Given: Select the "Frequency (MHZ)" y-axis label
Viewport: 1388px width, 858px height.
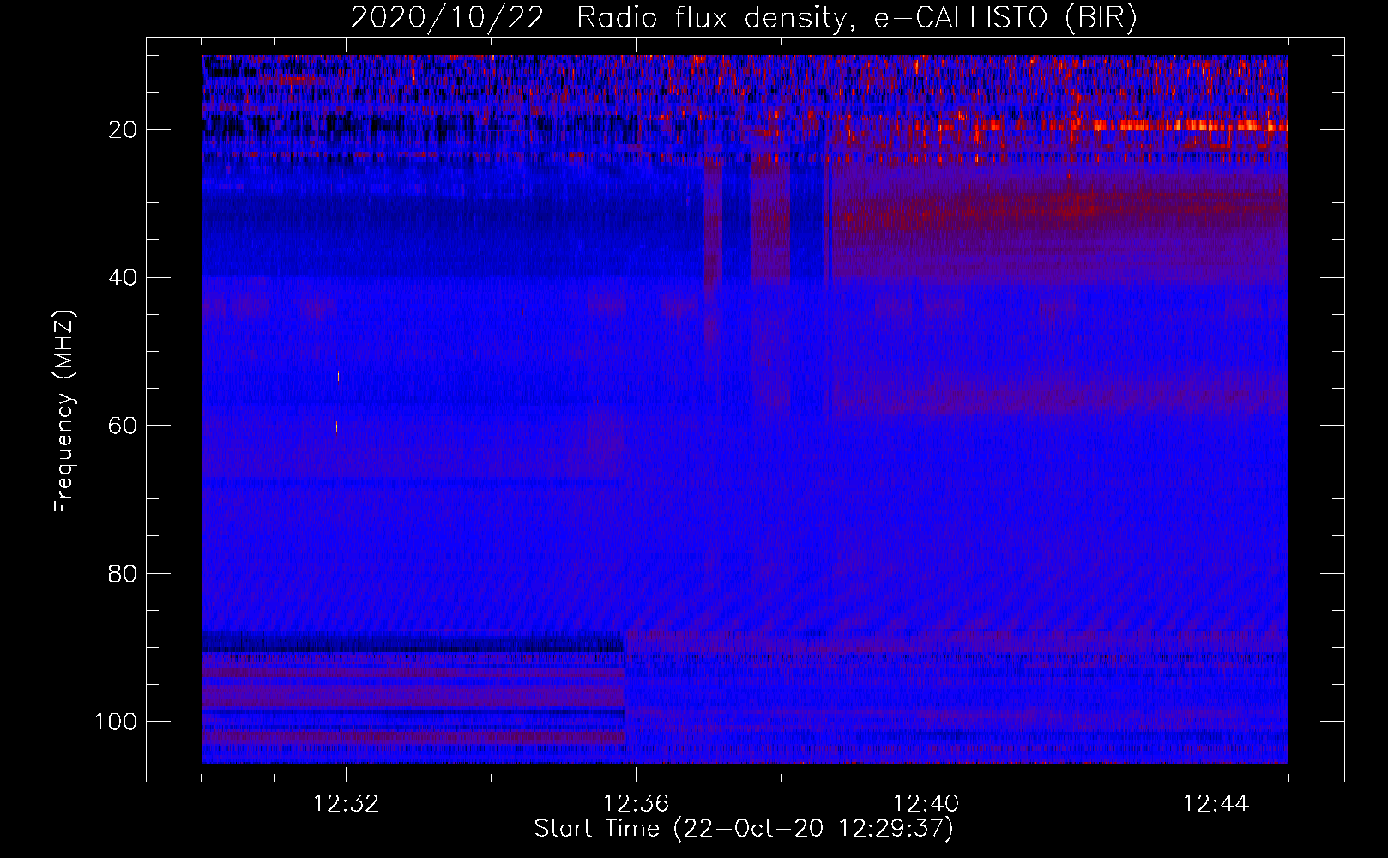Looking at the screenshot, I should (65, 412).
